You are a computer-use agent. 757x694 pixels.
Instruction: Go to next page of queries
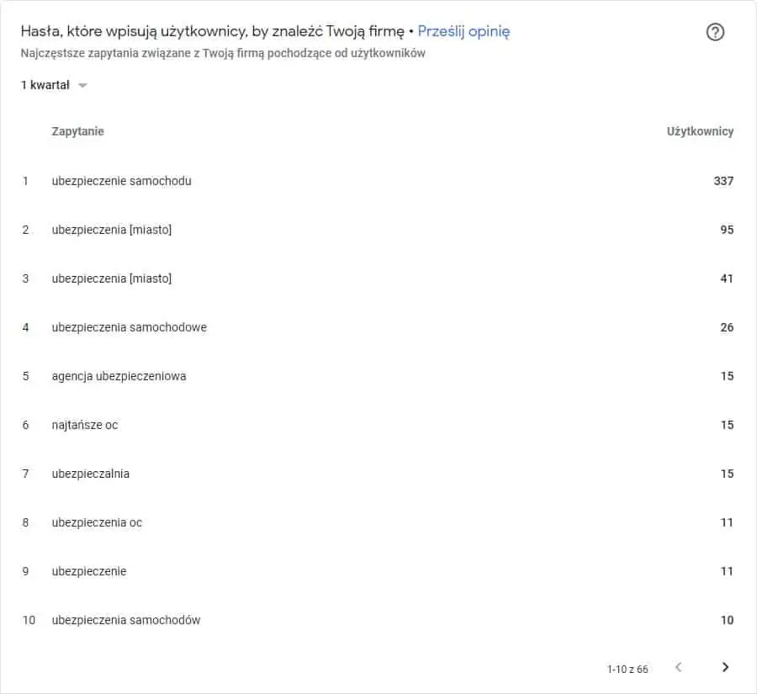(725, 667)
